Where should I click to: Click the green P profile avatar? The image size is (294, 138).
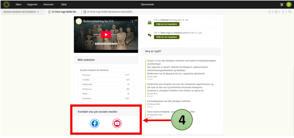point(289,4)
